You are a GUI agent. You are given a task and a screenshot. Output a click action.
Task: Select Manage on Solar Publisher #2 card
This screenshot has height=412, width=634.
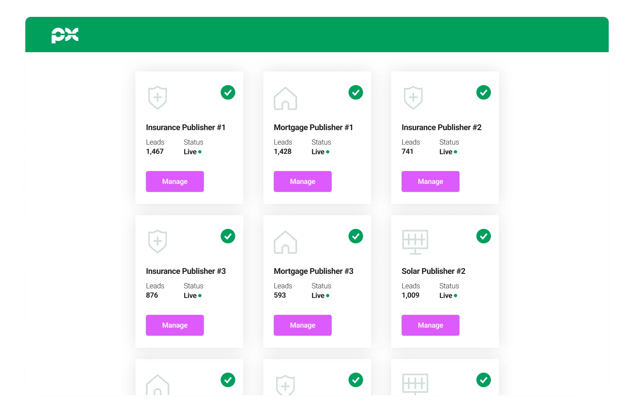[x=431, y=325]
